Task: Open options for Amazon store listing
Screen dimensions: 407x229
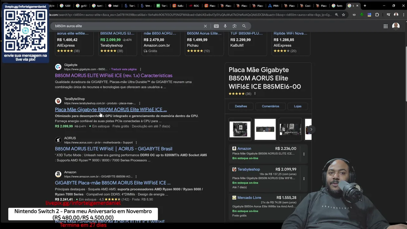Action: pyautogui.click(x=304, y=154)
